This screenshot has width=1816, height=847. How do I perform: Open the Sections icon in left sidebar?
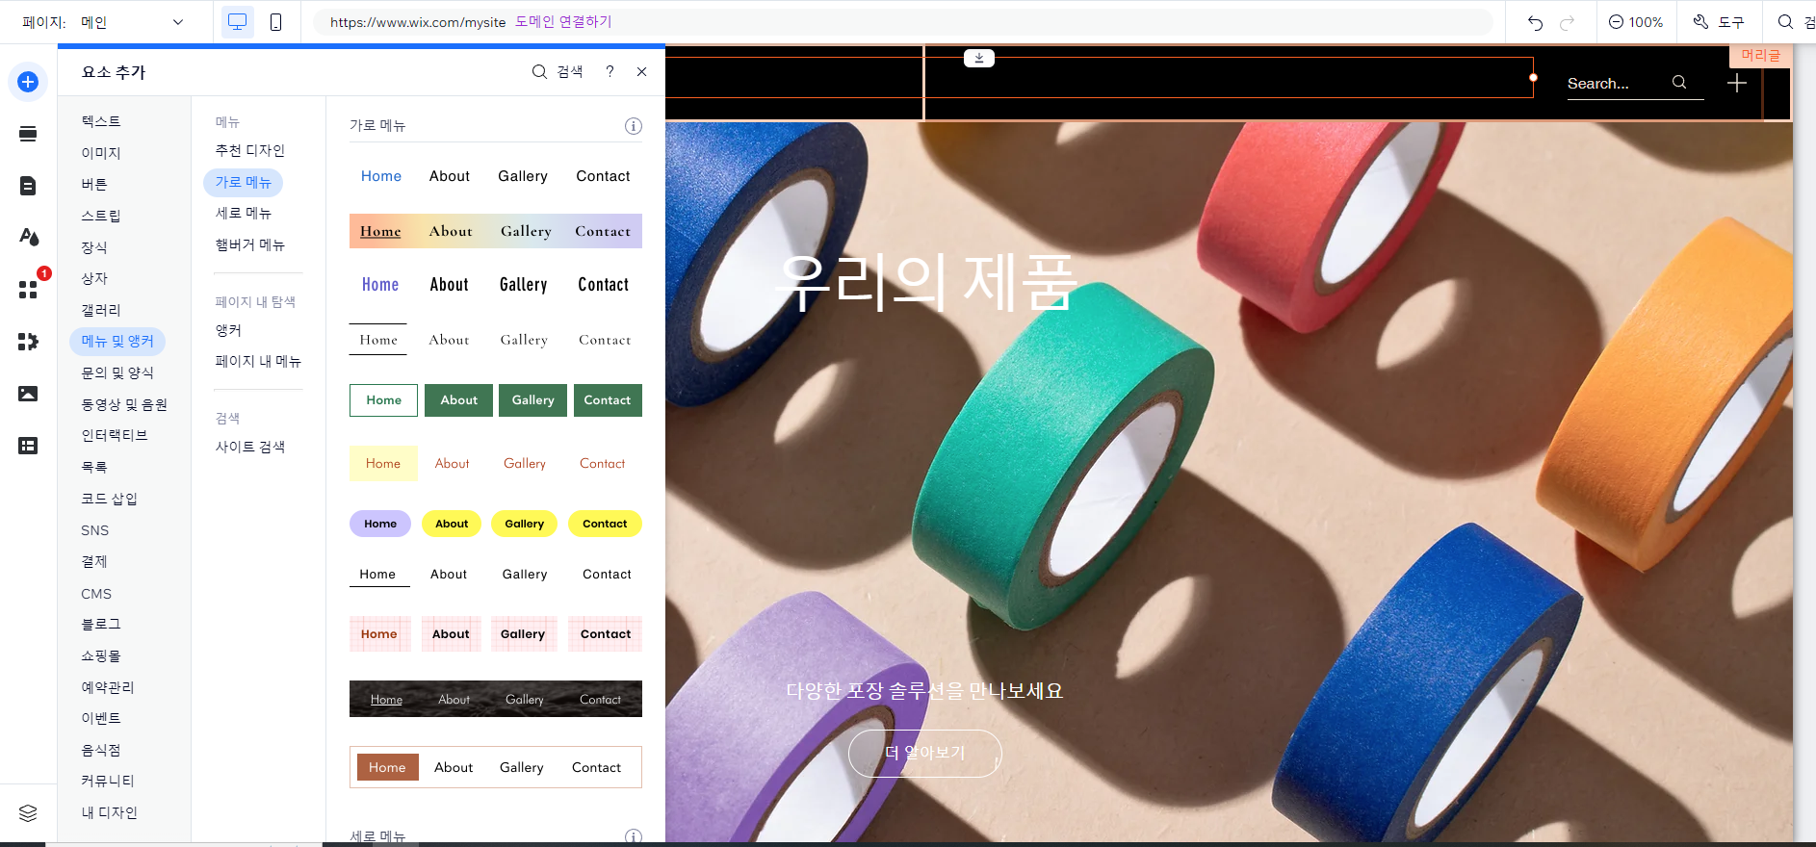[28, 134]
